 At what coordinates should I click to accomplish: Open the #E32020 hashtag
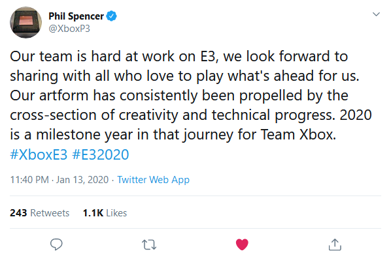coord(101,154)
